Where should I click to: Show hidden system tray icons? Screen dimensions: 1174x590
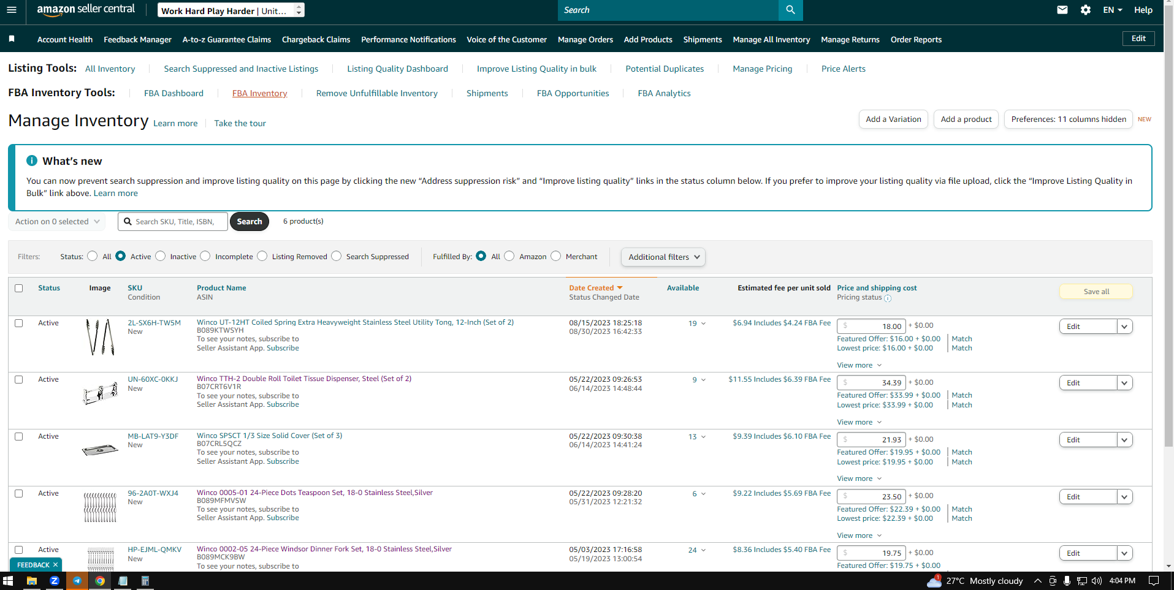(x=1037, y=581)
